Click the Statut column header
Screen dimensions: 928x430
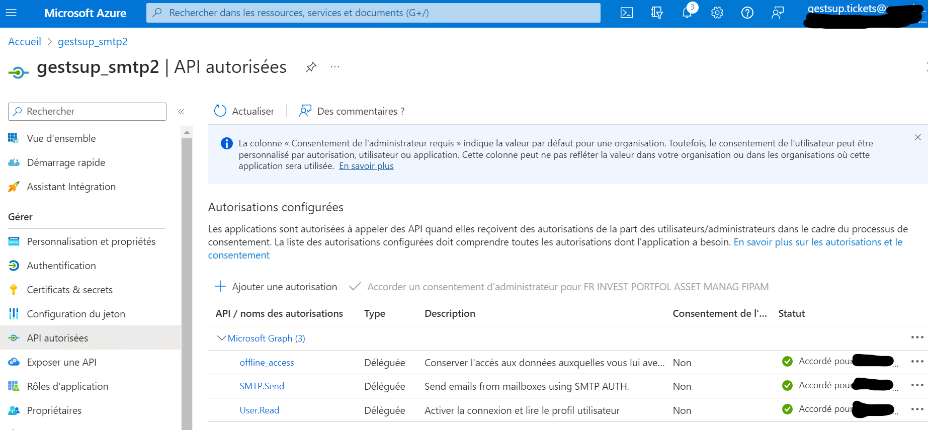tap(792, 313)
